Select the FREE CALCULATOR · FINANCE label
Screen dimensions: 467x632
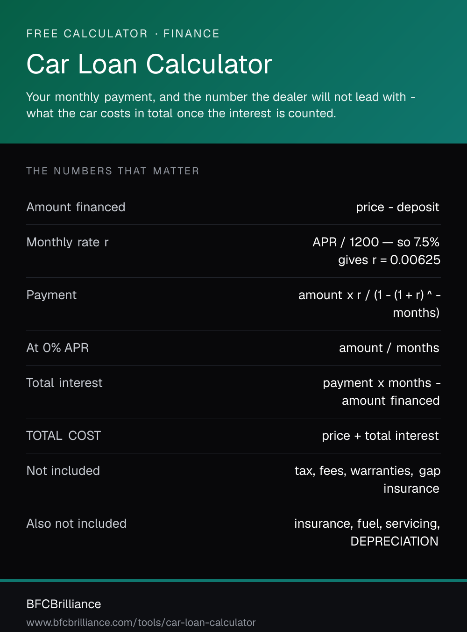pyautogui.click(x=123, y=34)
